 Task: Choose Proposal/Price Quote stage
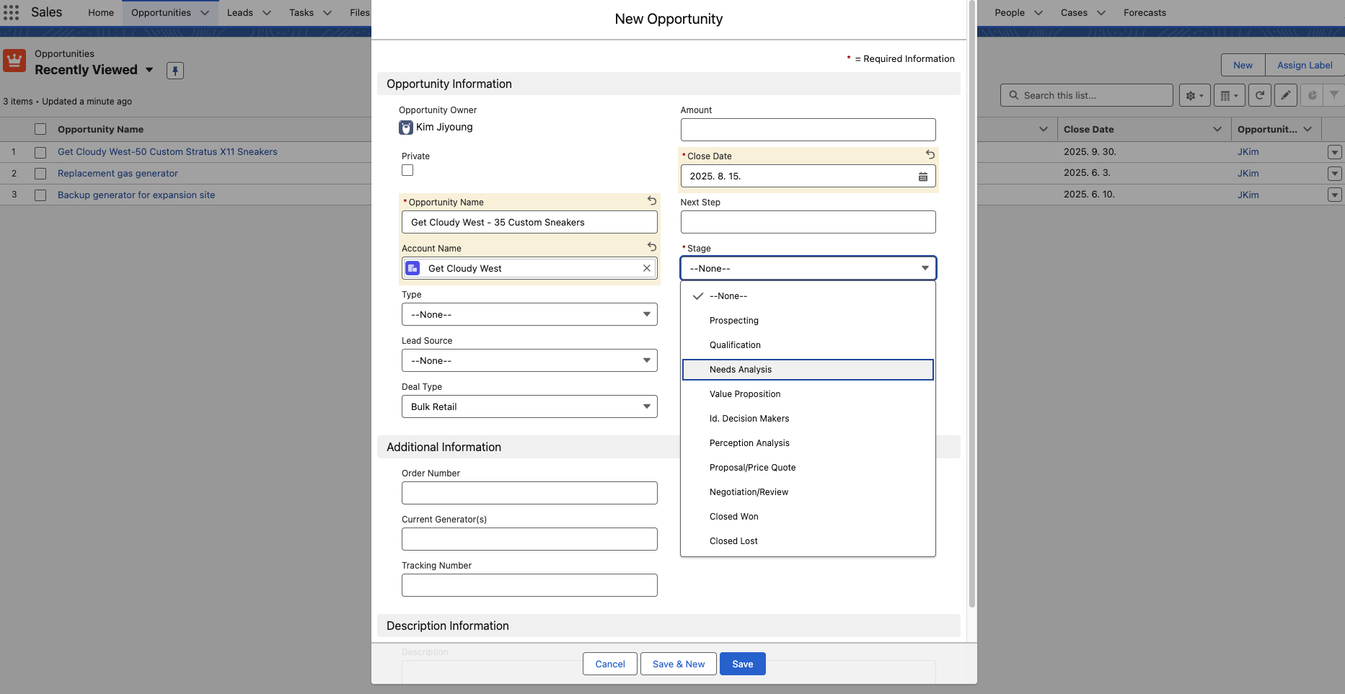coord(808,468)
